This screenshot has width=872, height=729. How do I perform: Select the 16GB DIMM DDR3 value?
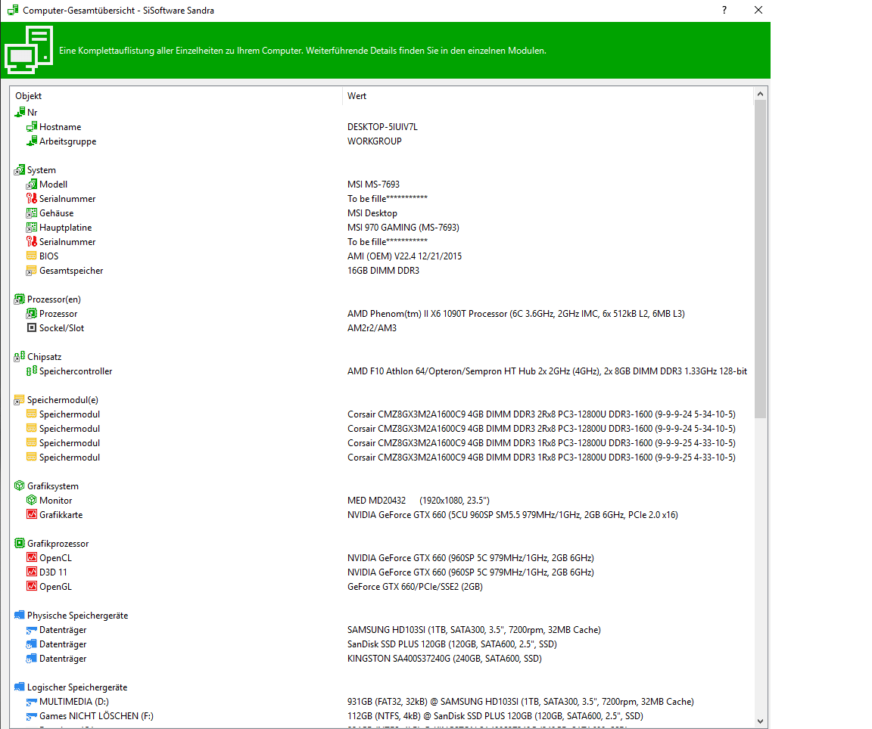click(x=383, y=271)
